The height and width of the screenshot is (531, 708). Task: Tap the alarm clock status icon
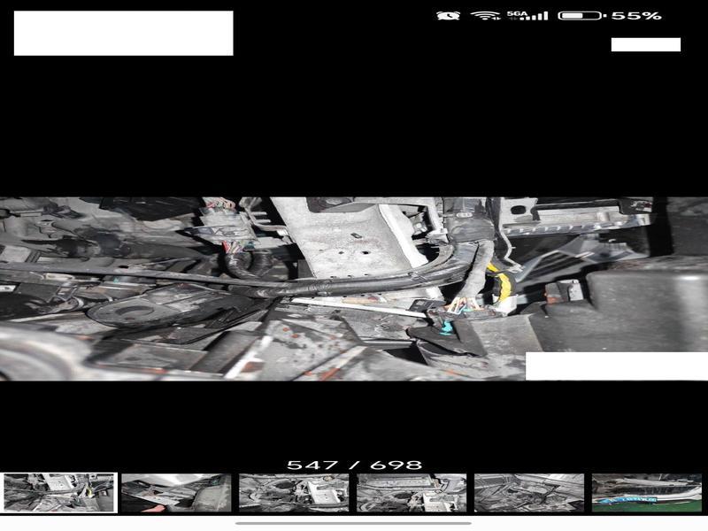(x=453, y=16)
